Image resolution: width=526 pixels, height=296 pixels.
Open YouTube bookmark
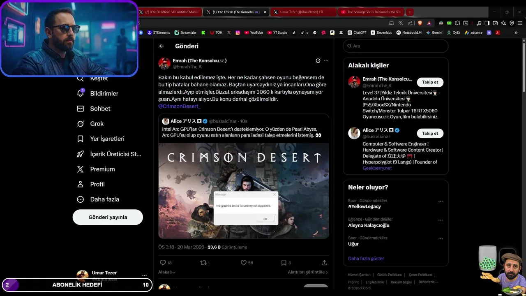(x=253, y=32)
